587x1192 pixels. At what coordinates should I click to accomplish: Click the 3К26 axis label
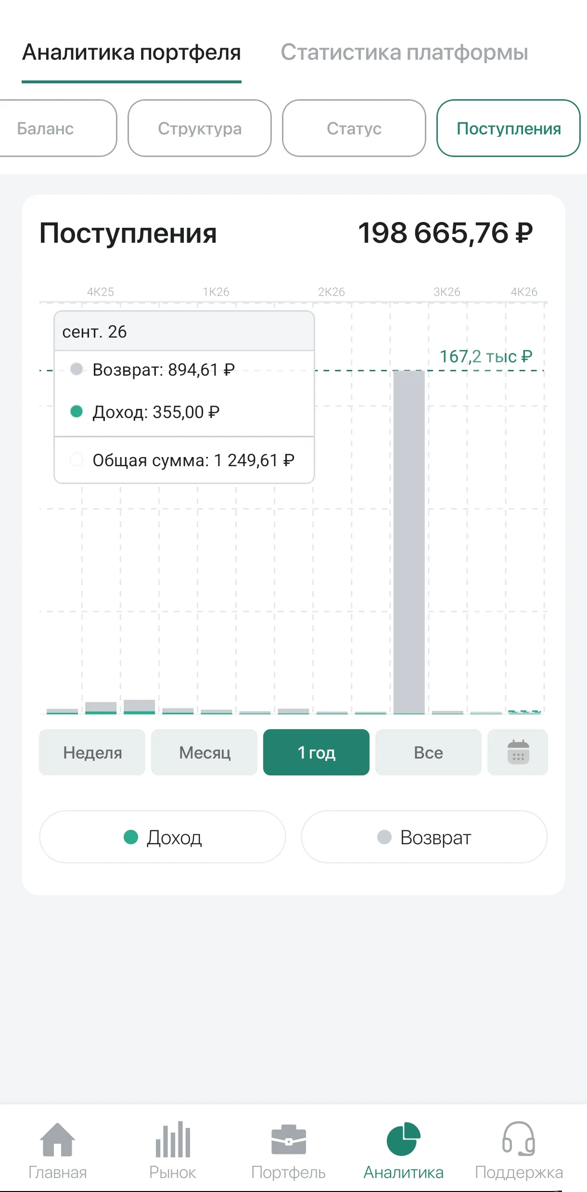click(x=447, y=292)
